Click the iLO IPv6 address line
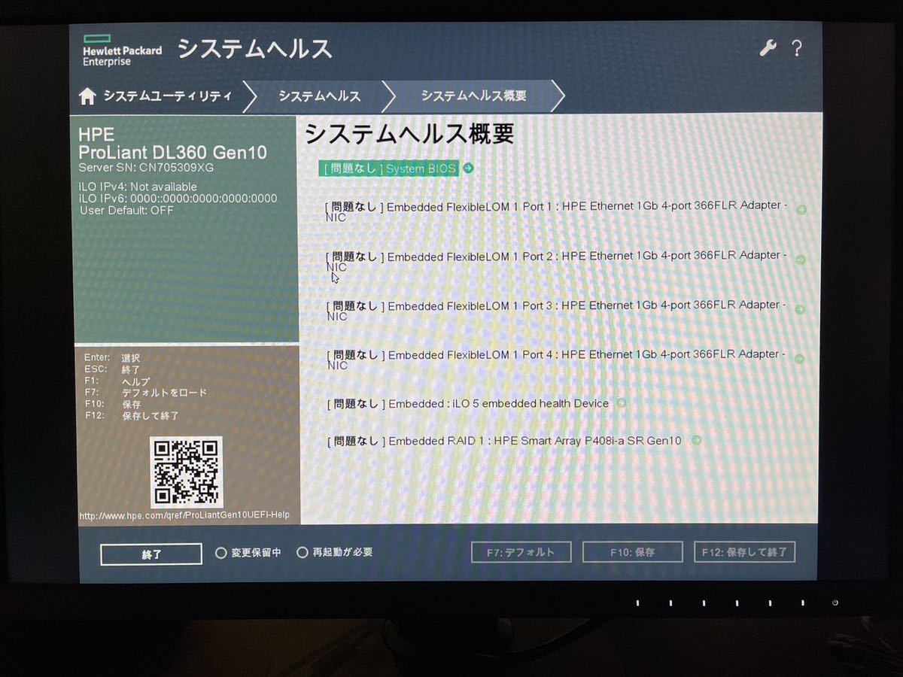Screen dimensions: 903x677 point(178,199)
